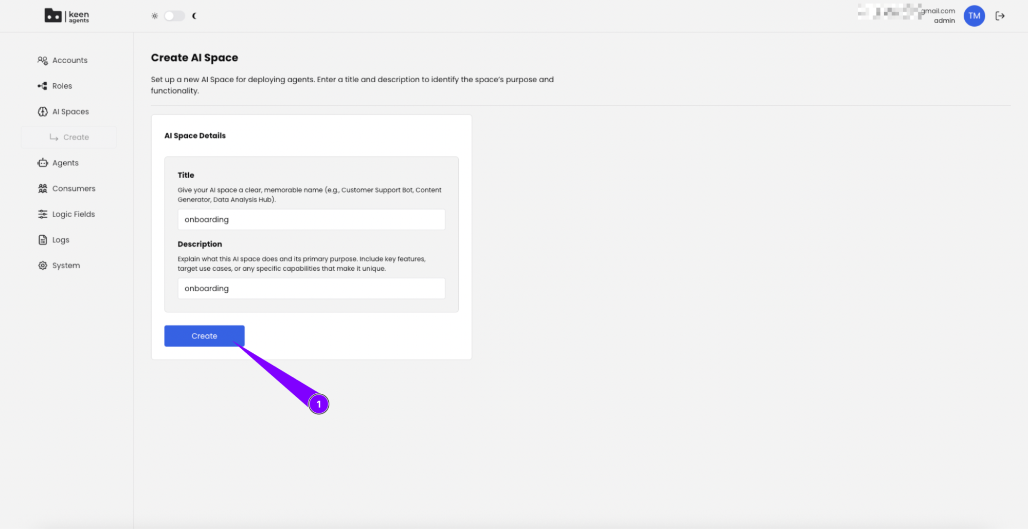The image size is (1028, 529).
Task: Click the moon dark-mode icon
Action: coord(194,16)
